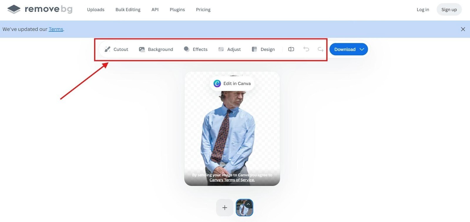This screenshot has height=222, width=470.
Task: Click the redo arrow icon
Action: [x=320, y=49]
